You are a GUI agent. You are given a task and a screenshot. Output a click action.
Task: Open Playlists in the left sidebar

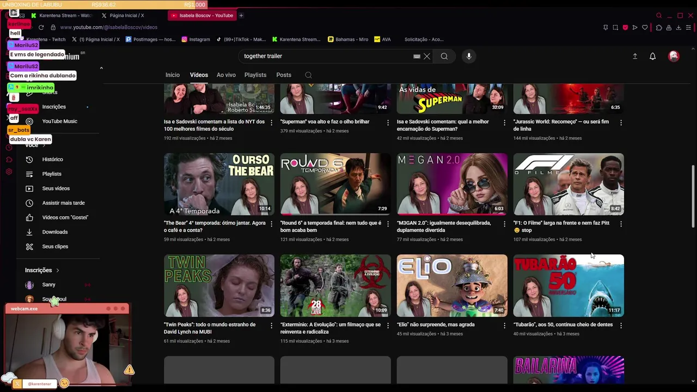(52, 174)
